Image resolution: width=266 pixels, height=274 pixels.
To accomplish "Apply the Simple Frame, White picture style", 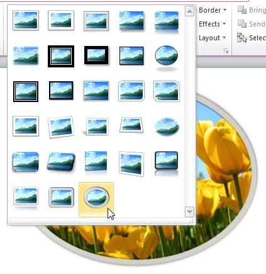I will point(26,20).
